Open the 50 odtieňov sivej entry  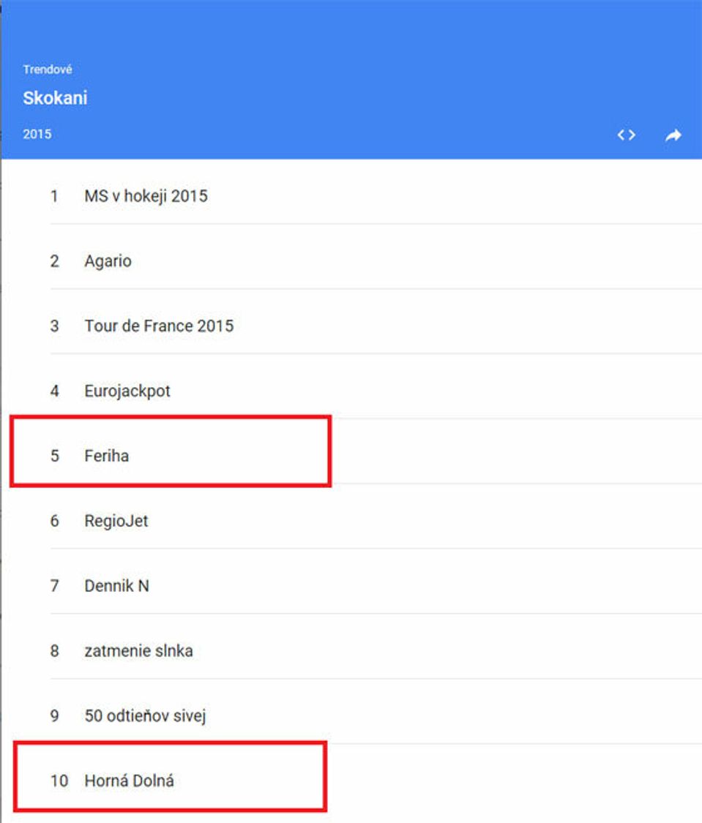point(145,715)
